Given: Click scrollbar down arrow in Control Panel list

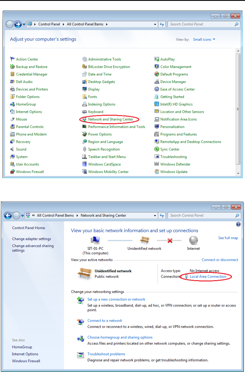Looking at the screenshot, I should (x=238, y=174).
